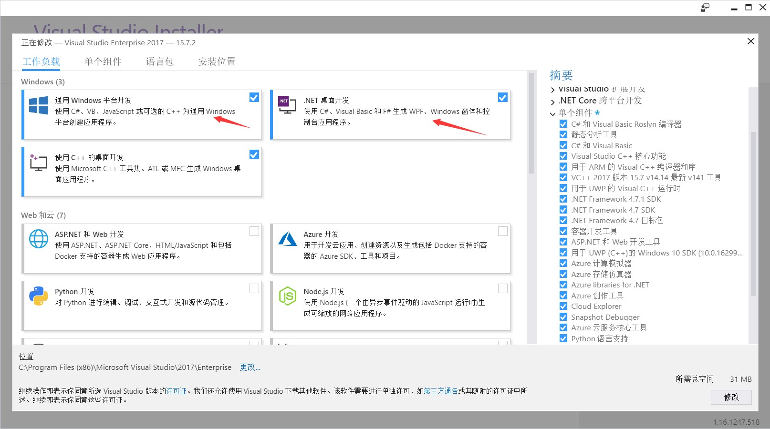Open the 安装位置 tab
Image resolution: width=770 pixels, height=429 pixels.
coord(217,61)
